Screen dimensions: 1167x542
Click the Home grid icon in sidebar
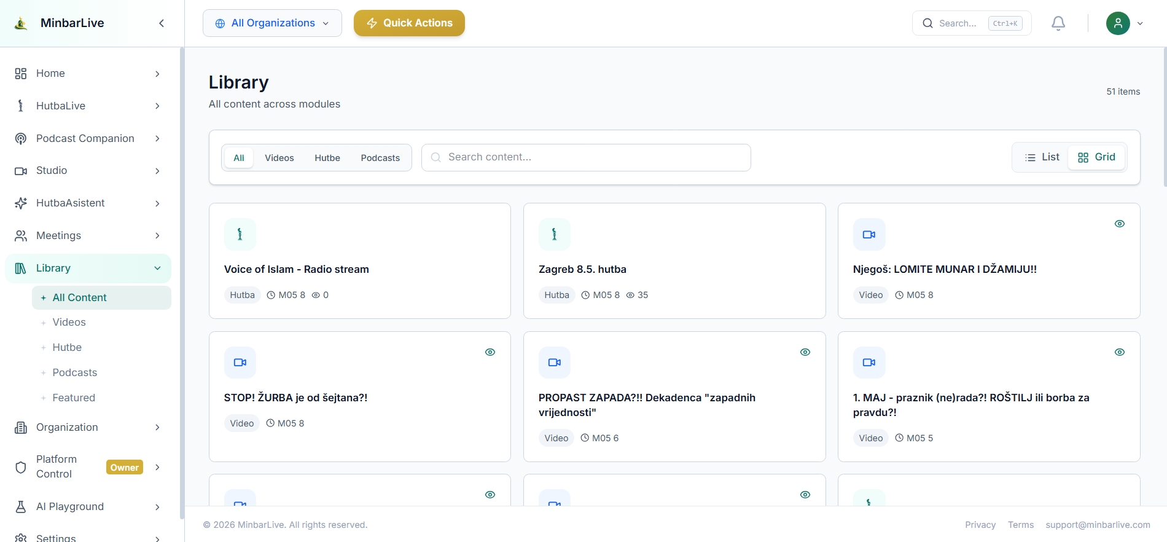21,74
